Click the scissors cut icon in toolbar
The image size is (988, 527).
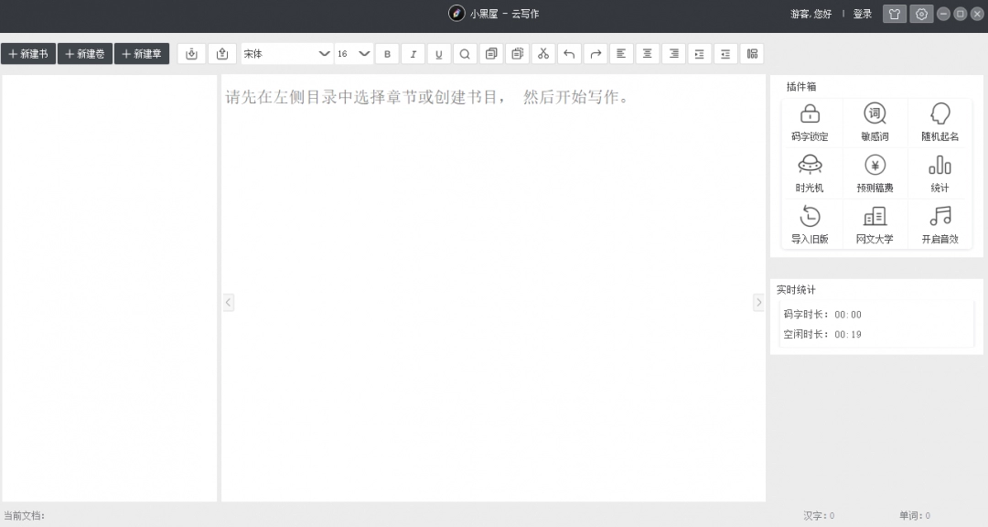543,54
